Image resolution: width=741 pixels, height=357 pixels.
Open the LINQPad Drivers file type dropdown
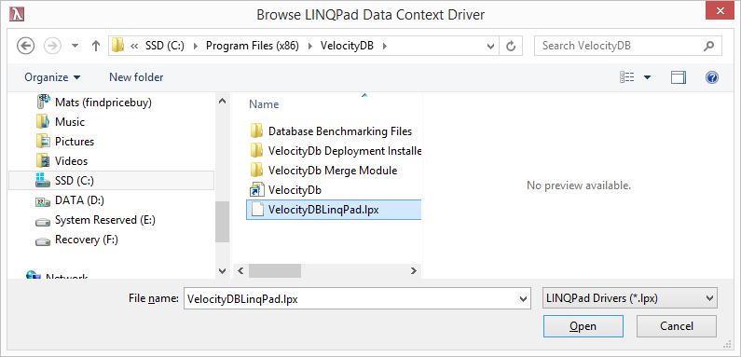pos(629,298)
